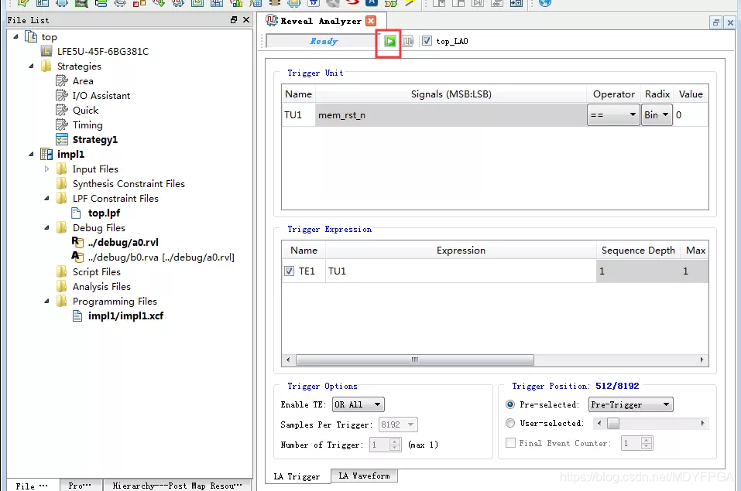The height and width of the screenshot is (491, 741).
Task: Collapse the Programming Files folder
Action: tap(46, 302)
